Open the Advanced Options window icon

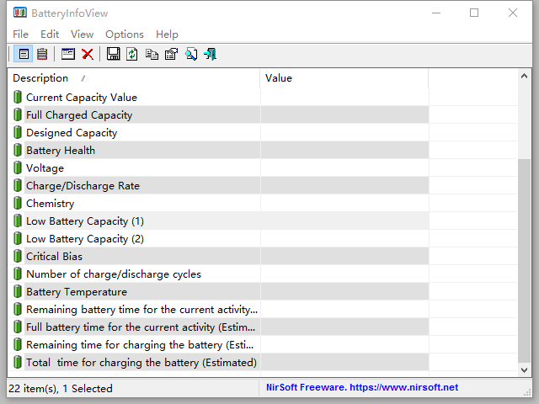point(68,55)
